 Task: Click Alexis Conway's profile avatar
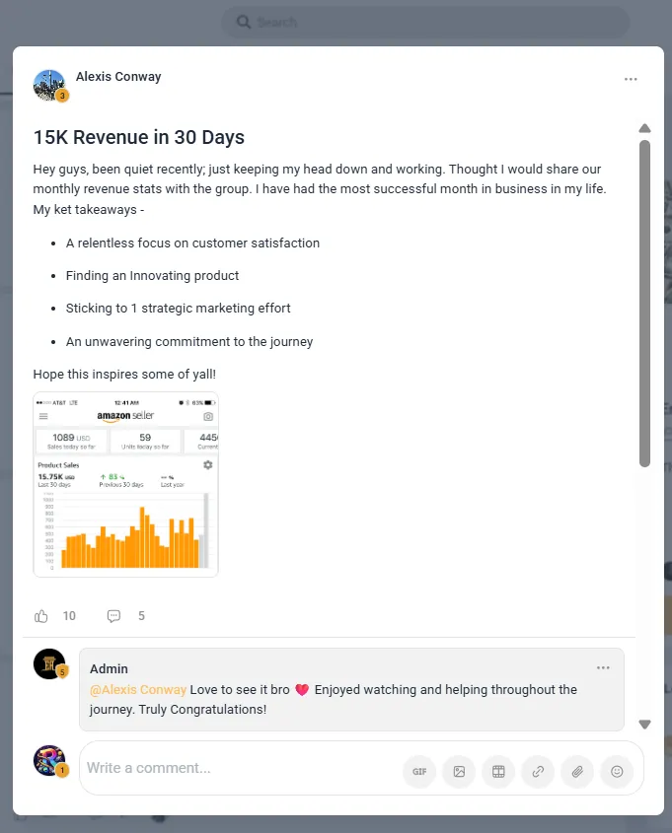49,85
